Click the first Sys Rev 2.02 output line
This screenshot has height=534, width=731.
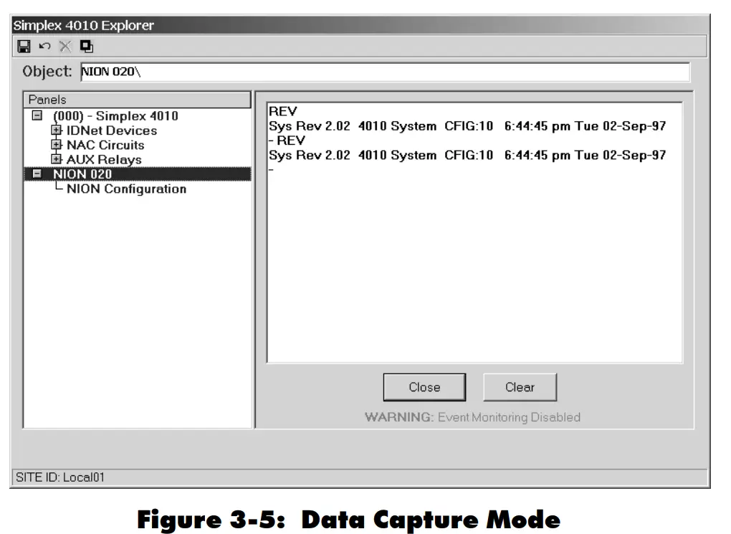coord(467,126)
